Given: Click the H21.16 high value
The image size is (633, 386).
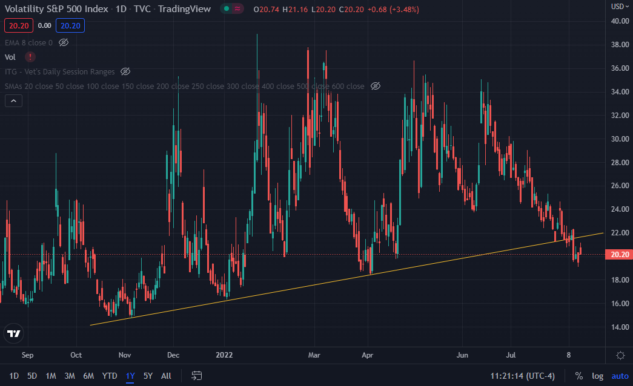Looking at the screenshot, I should (x=295, y=9).
